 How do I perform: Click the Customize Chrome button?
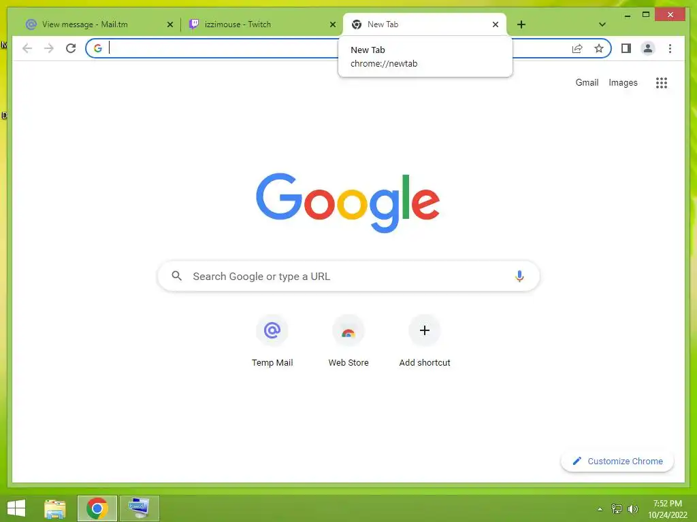tap(617, 462)
